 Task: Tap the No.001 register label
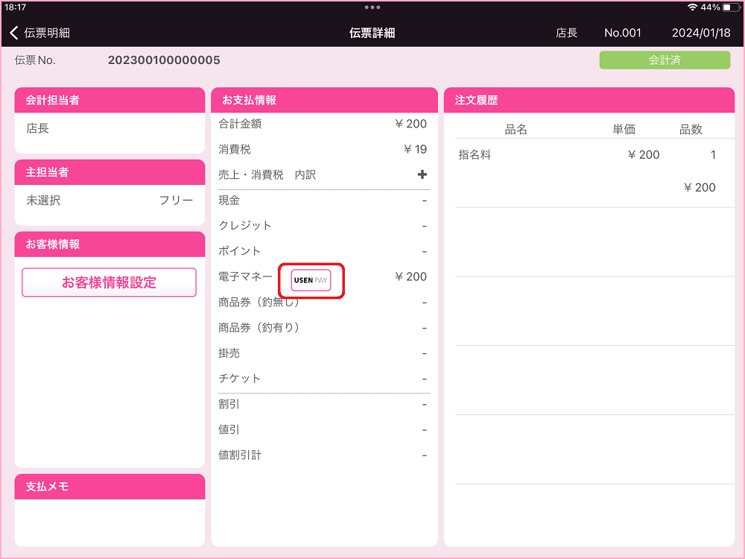tap(622, 33)
